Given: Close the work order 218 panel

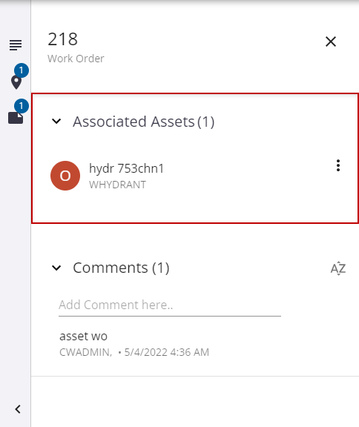Looking at the screenshot, I should (x=331, y=42).
